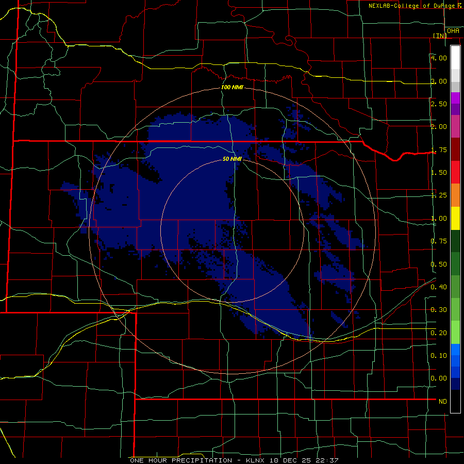Pick the orange legend color swatch

pos(455,195)
